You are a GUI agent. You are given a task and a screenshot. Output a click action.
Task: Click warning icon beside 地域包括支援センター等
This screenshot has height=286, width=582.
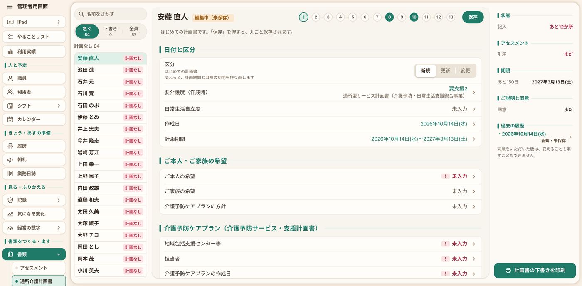446,244
